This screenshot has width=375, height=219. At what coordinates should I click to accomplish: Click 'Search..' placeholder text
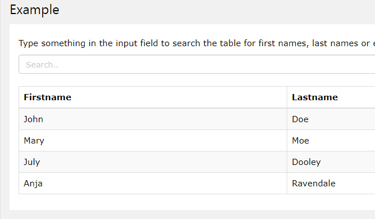click(42, 65)
